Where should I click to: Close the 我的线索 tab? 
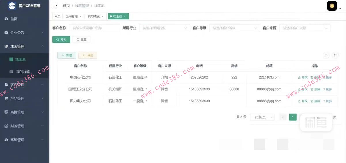point(102,16)
